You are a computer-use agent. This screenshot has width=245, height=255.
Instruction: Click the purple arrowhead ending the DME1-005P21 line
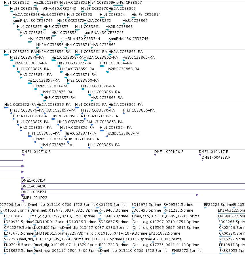point(197,195)
